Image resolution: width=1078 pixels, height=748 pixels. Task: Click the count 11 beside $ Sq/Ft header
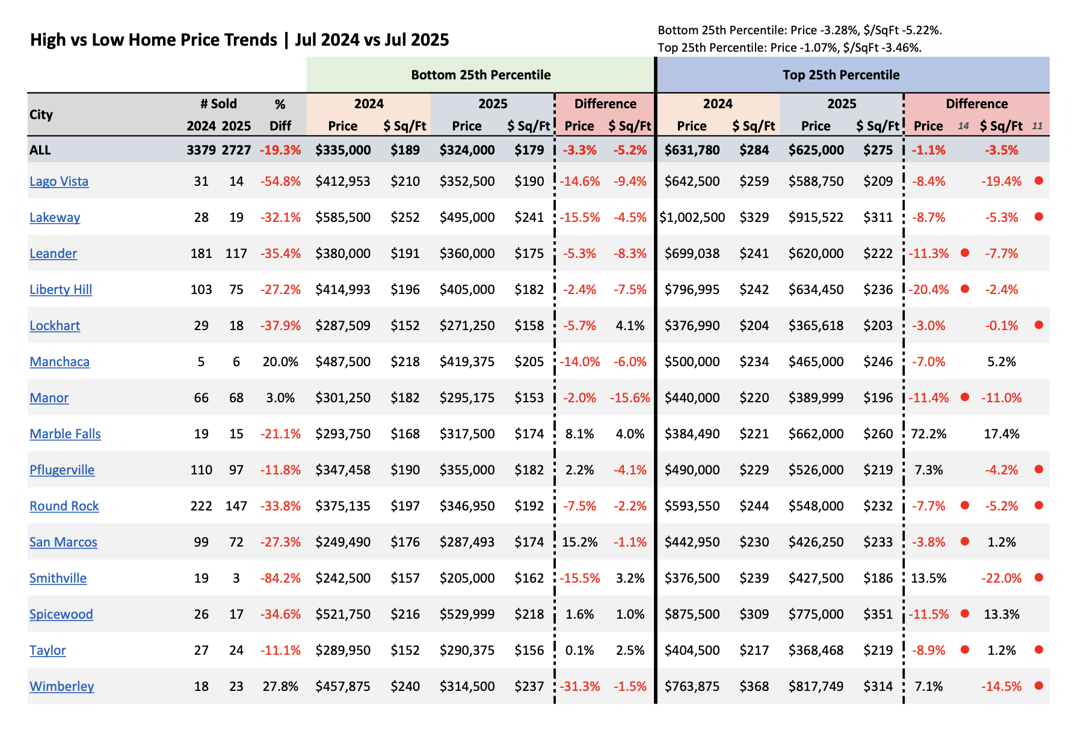coord(1037,126)
